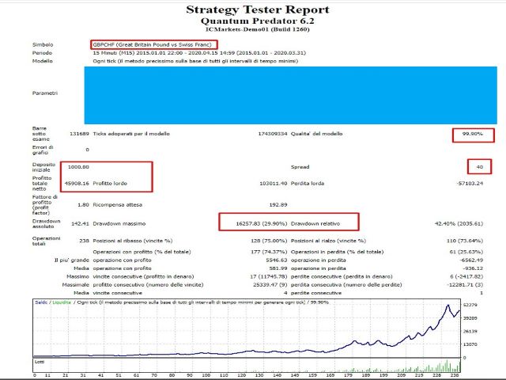Select the 174309334 ticks value
Image resolution: width=506 pixels, height=380 pixels.
(272, 134)
